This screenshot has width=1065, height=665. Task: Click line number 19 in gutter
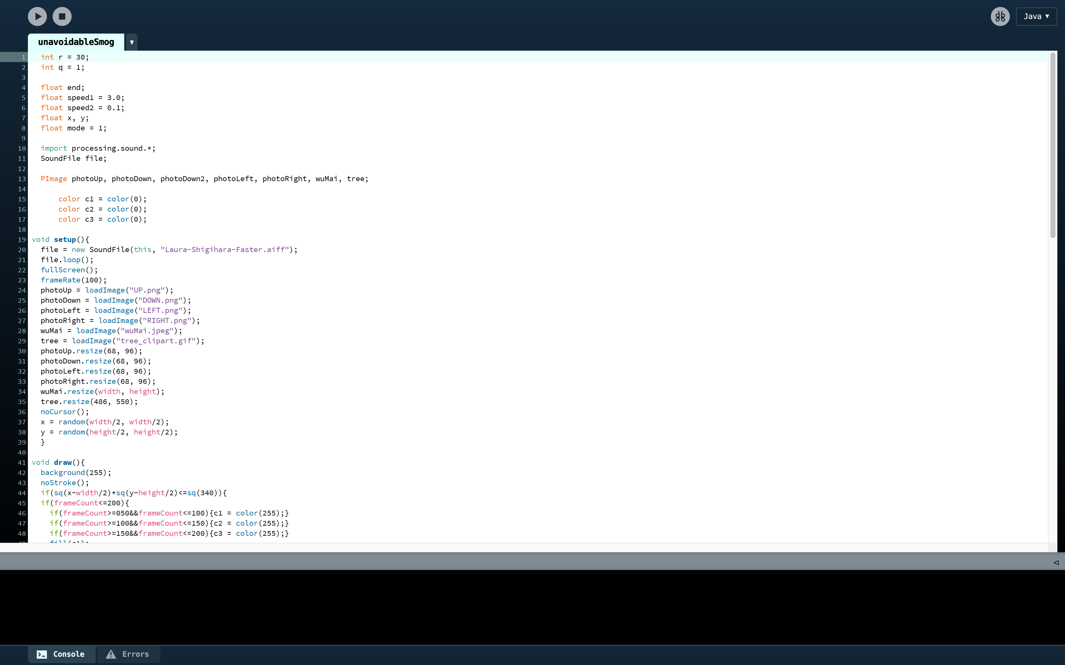[22, 240]
